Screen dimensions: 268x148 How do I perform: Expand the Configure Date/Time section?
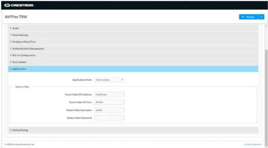point(133,42)
